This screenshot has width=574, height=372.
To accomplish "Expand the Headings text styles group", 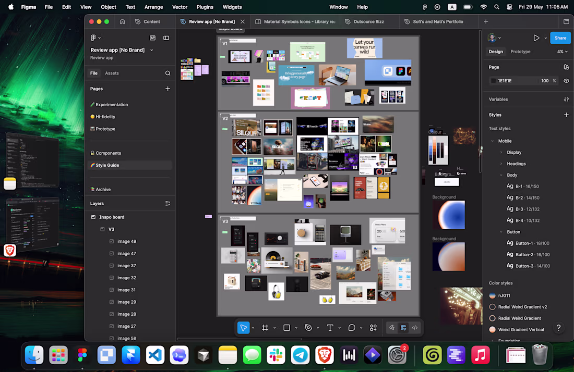I will 501,164.
